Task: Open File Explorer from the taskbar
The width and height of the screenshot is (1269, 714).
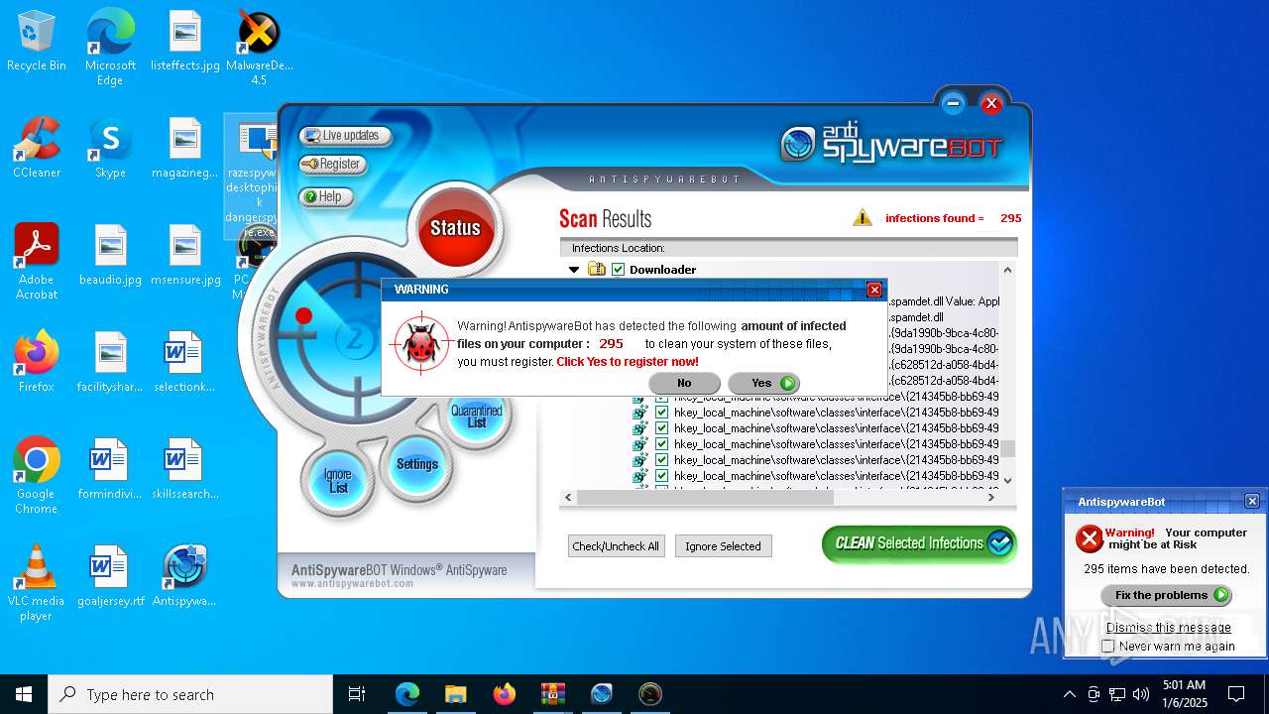Action: (x=455, y=694)
